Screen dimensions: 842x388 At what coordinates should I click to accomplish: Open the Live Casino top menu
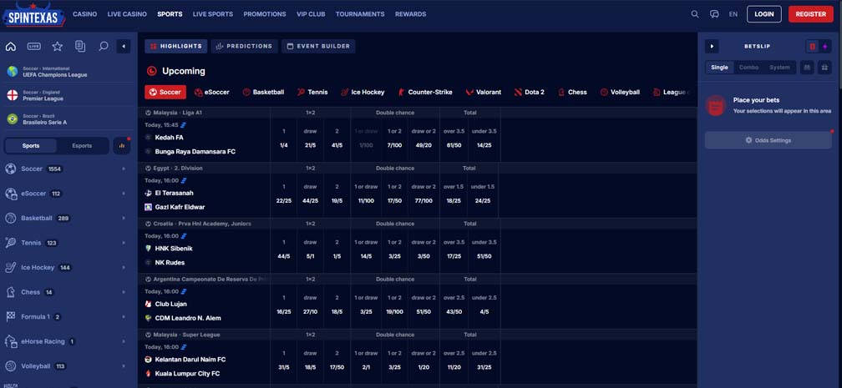pos(127,14)
